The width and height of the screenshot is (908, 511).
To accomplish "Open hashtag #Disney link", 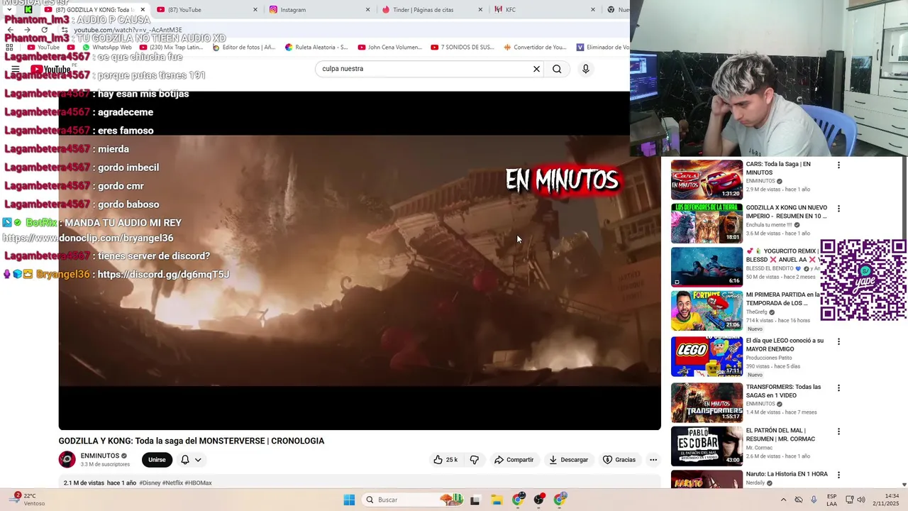I will coord(150,483).
